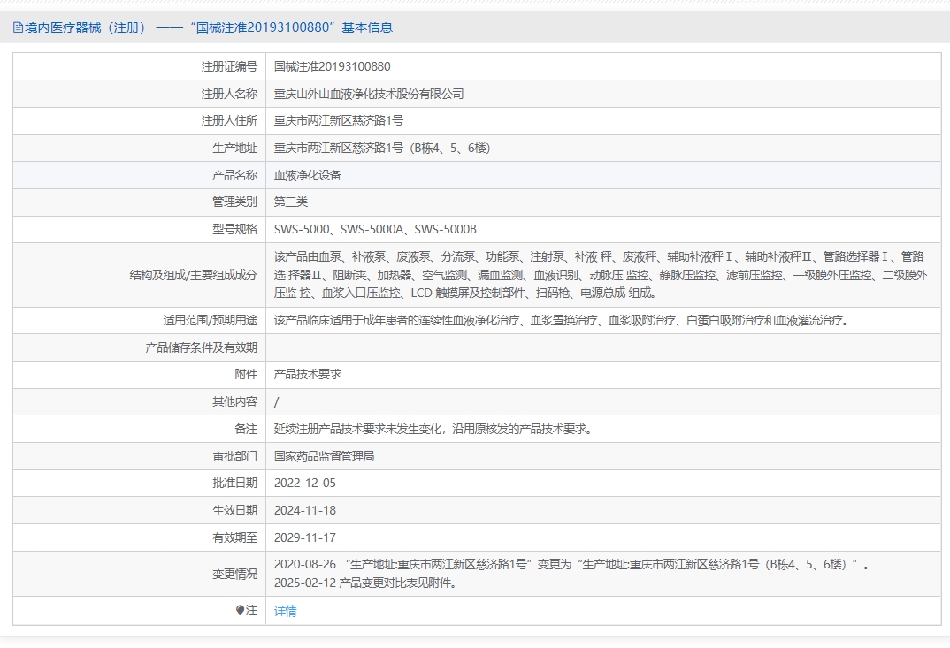Click the 注册证编号 label

pyautogui.click(x=229, y=66)
